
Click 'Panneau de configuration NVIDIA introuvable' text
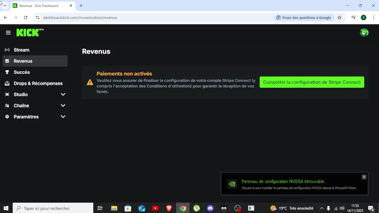pyautogui.click(x=283, y=181)
